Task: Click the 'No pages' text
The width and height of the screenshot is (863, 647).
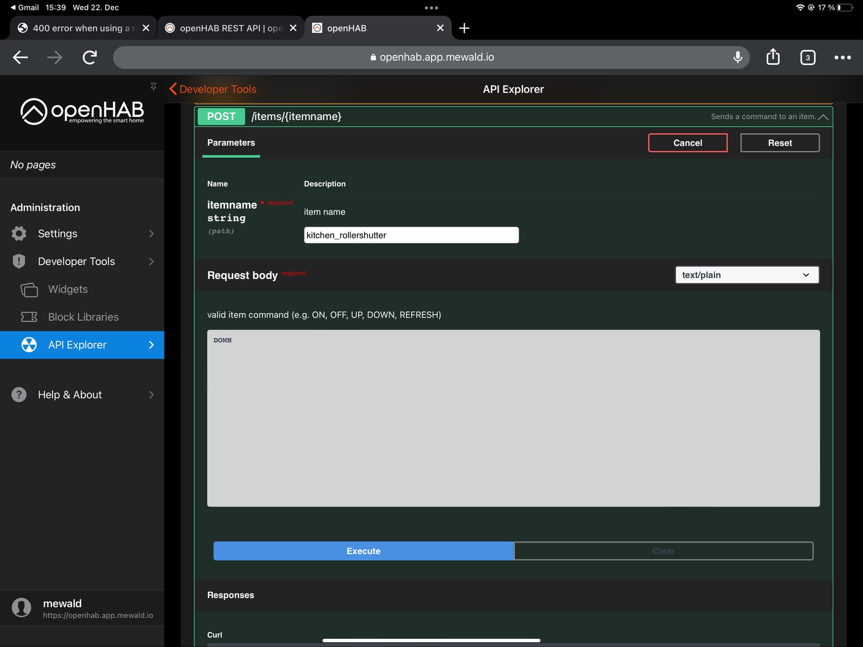Action: click(33, 165)
